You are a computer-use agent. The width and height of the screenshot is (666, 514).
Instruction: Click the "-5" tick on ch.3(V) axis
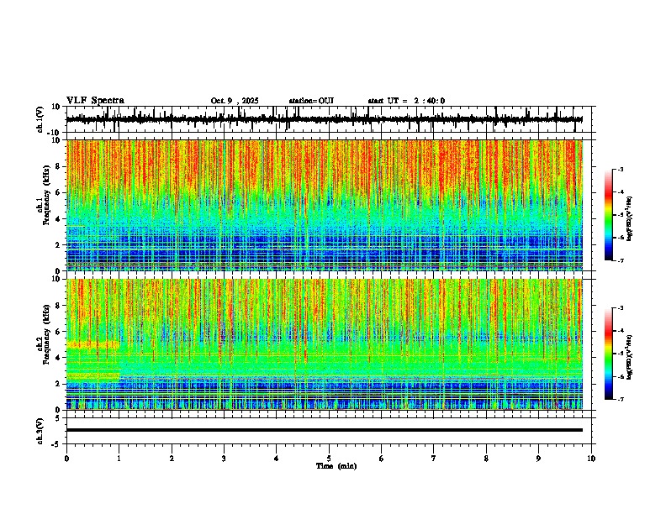pyautogui.click(x=56, y=444)
